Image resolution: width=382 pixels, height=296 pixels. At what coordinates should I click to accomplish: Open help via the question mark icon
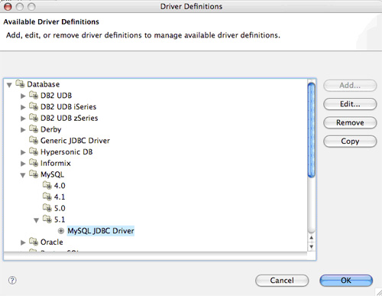click(12, 280)
